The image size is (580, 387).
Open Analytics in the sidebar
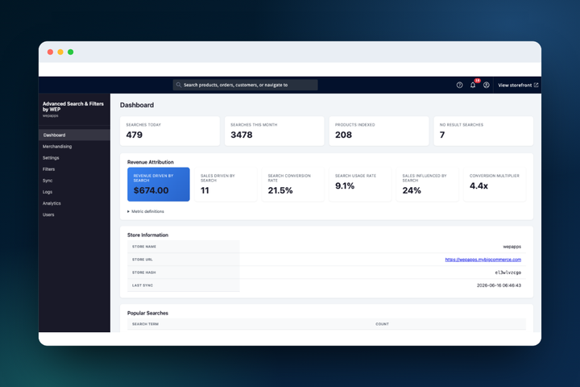tap(52, 203)
